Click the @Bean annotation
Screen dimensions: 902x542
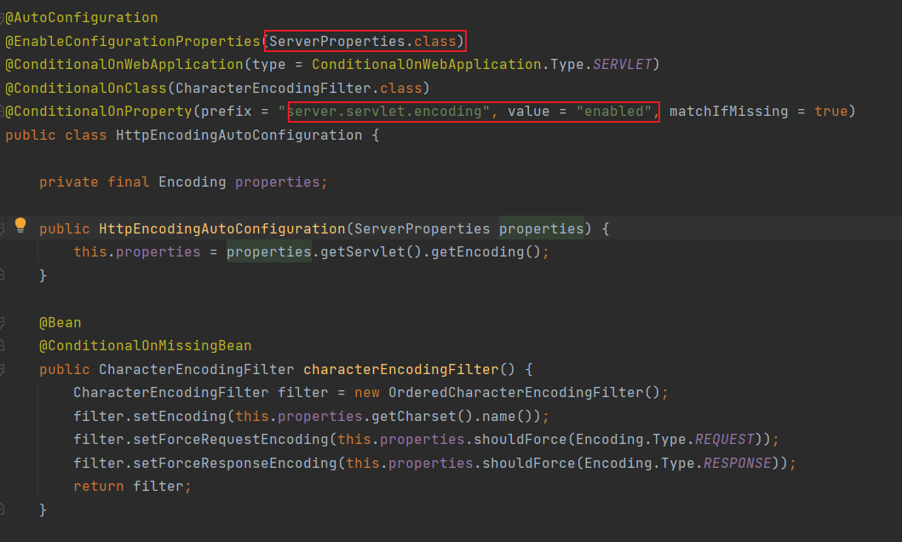60,323
